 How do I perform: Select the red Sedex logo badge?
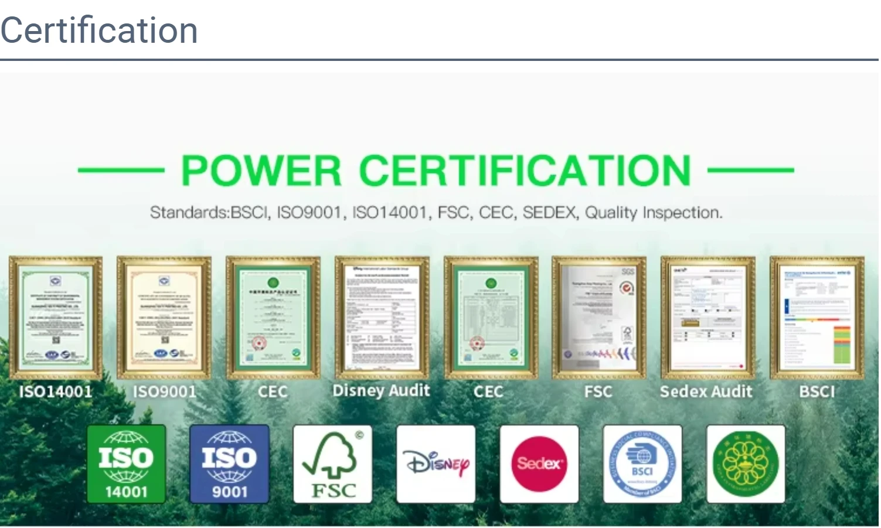point(539,464)
